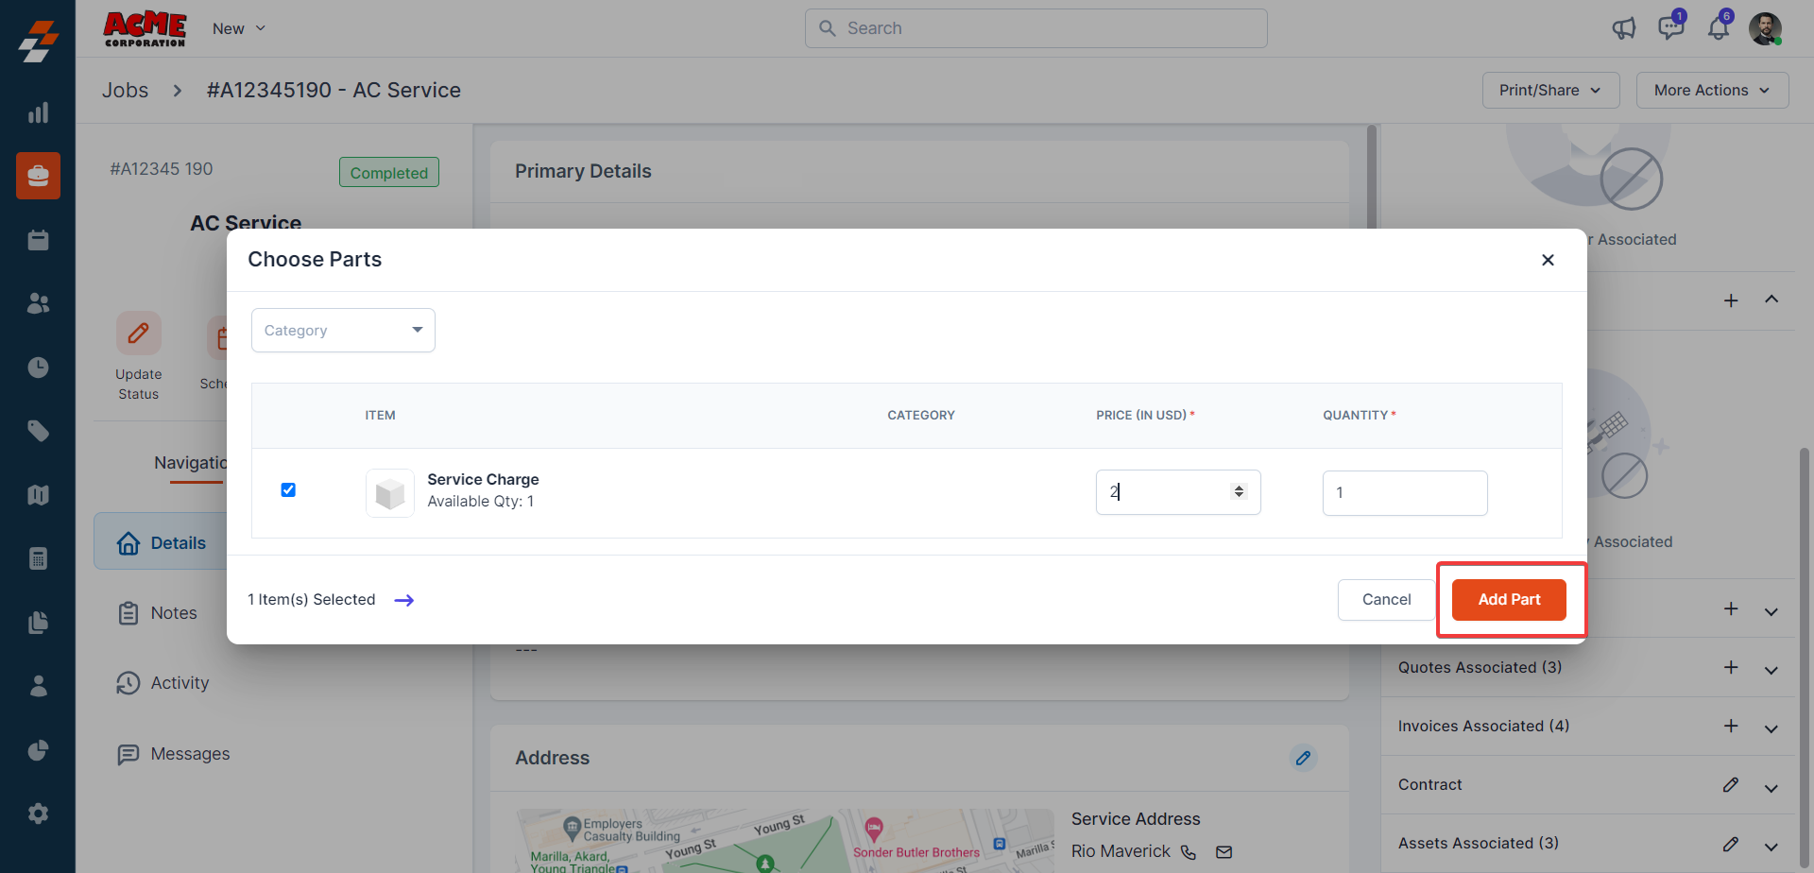Uncheck the Service Charge checkbox
This screenshot has width=1814, height=873.
(x=288, y=489)
